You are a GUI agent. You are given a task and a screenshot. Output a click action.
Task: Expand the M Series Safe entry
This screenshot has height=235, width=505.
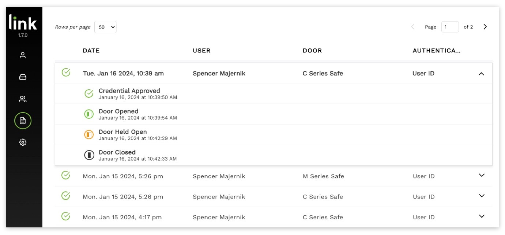pos(482,175)
